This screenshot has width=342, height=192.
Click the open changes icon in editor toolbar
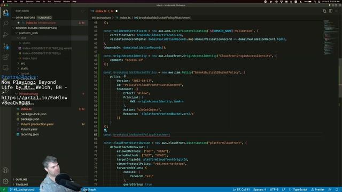tap(324, 11)
